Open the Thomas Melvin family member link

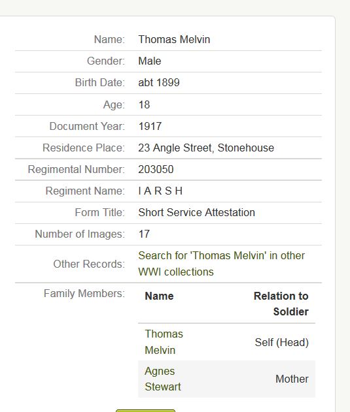pos(164,342)
